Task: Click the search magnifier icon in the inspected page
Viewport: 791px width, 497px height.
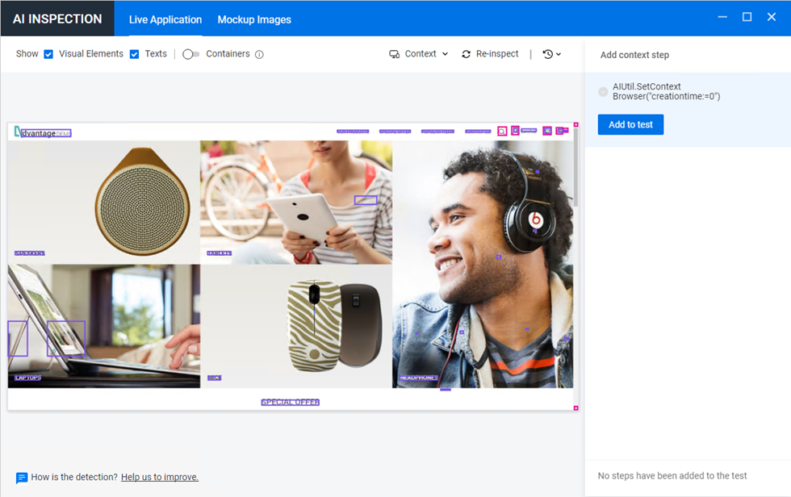Action: click(x=502, y=131)
